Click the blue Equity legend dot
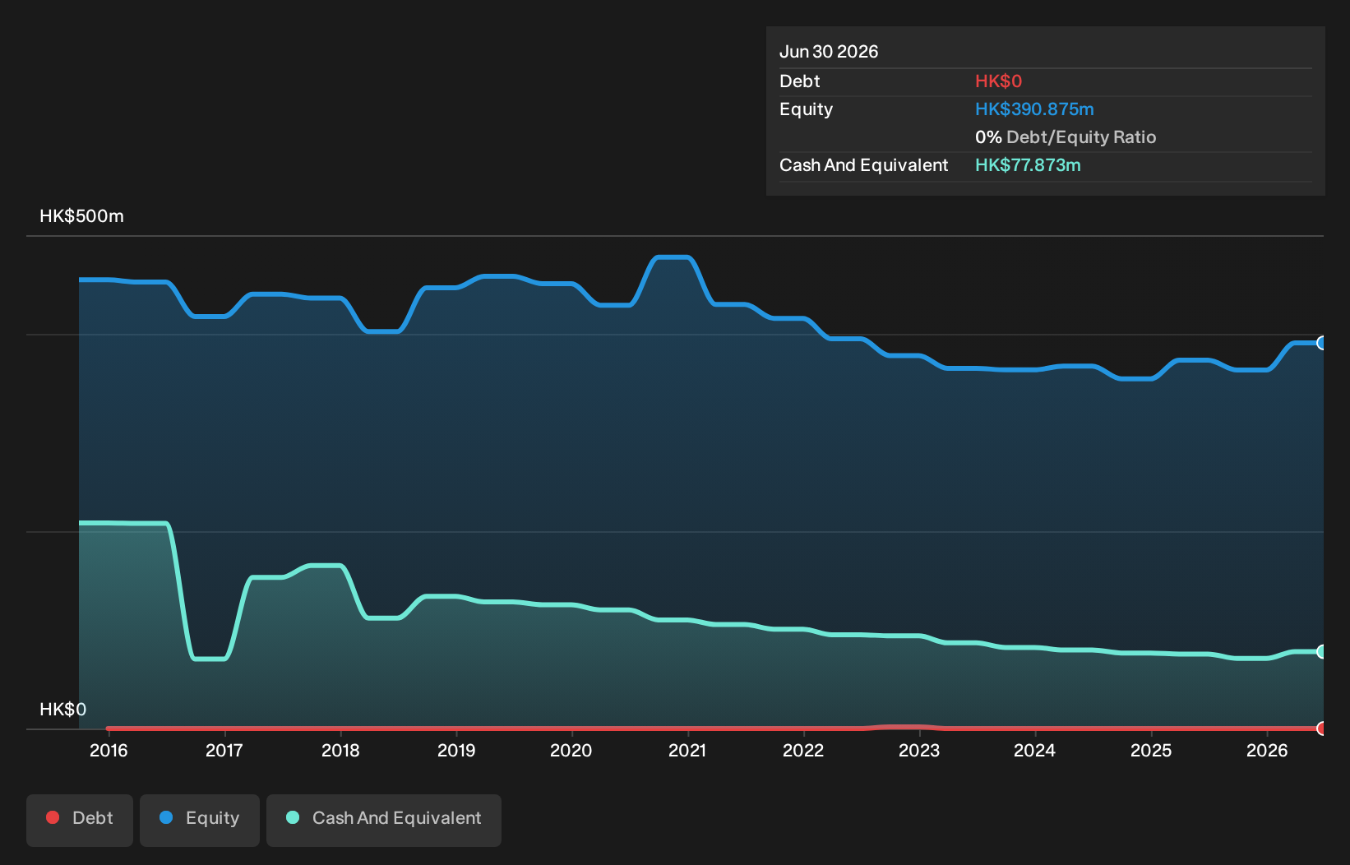This screenshot has width=1350, height=865. (x=166, y=817)
